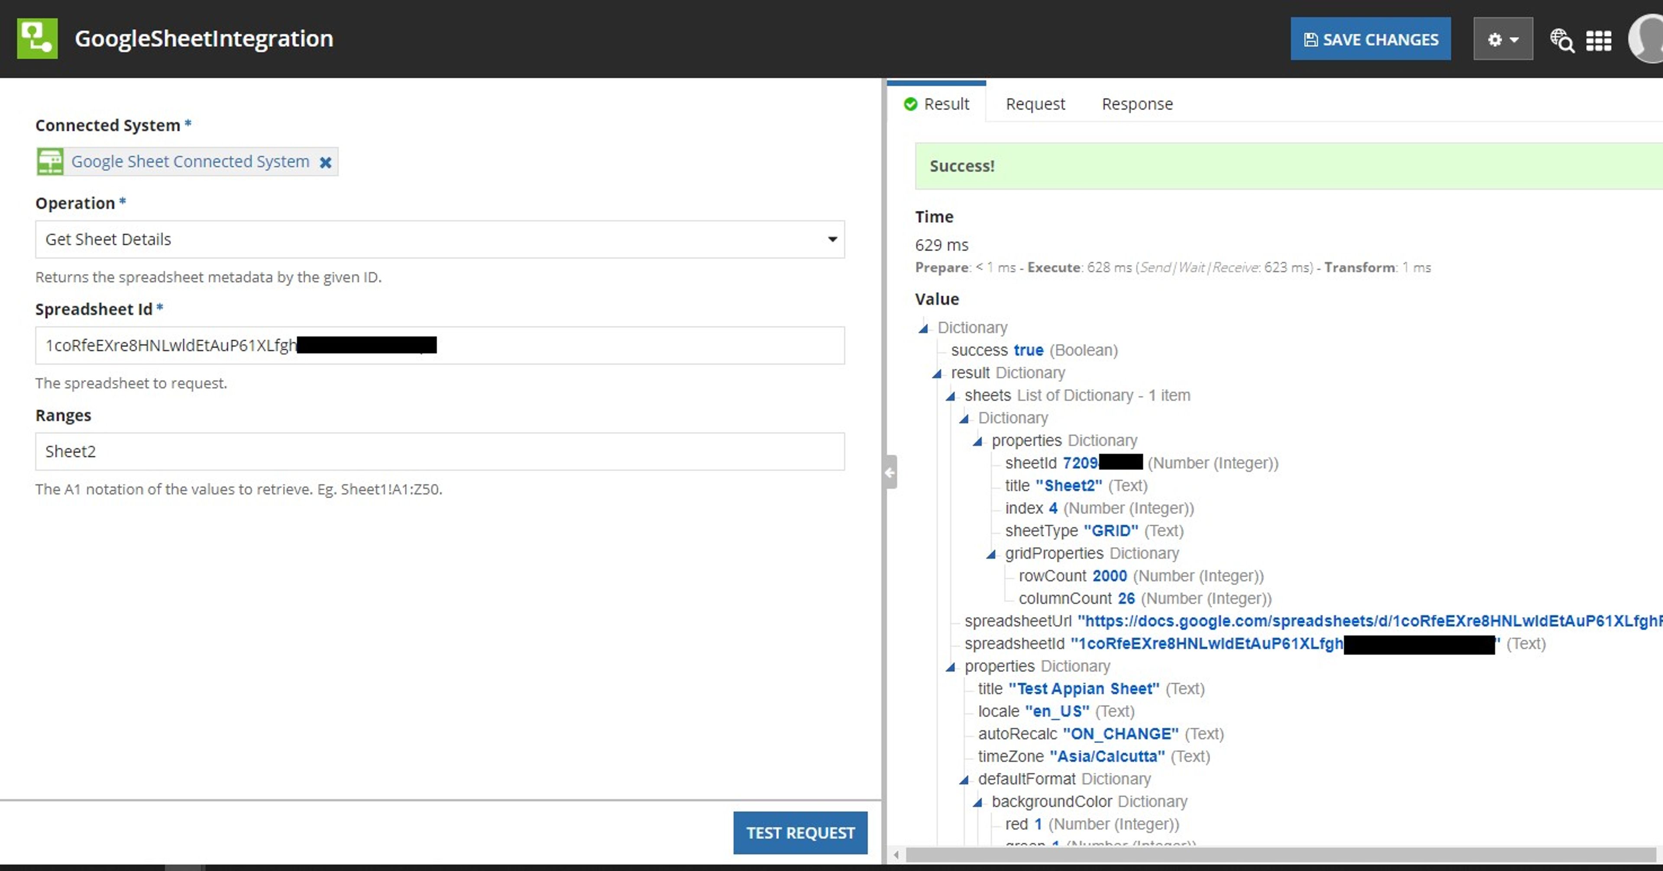Viewport: 1663px width, 871px height.
Task: Switch to the Response tab
Action: pyautogui.click(x=1137, y=104)
